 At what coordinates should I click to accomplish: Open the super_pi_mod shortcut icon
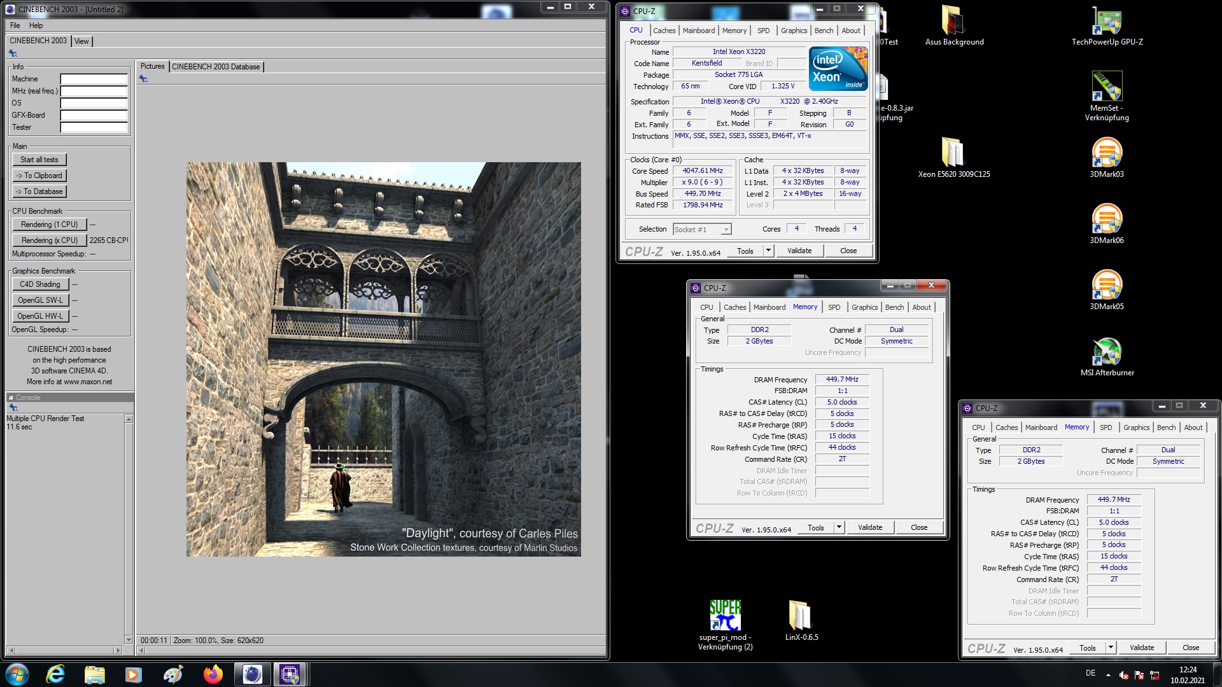(725, 615)
